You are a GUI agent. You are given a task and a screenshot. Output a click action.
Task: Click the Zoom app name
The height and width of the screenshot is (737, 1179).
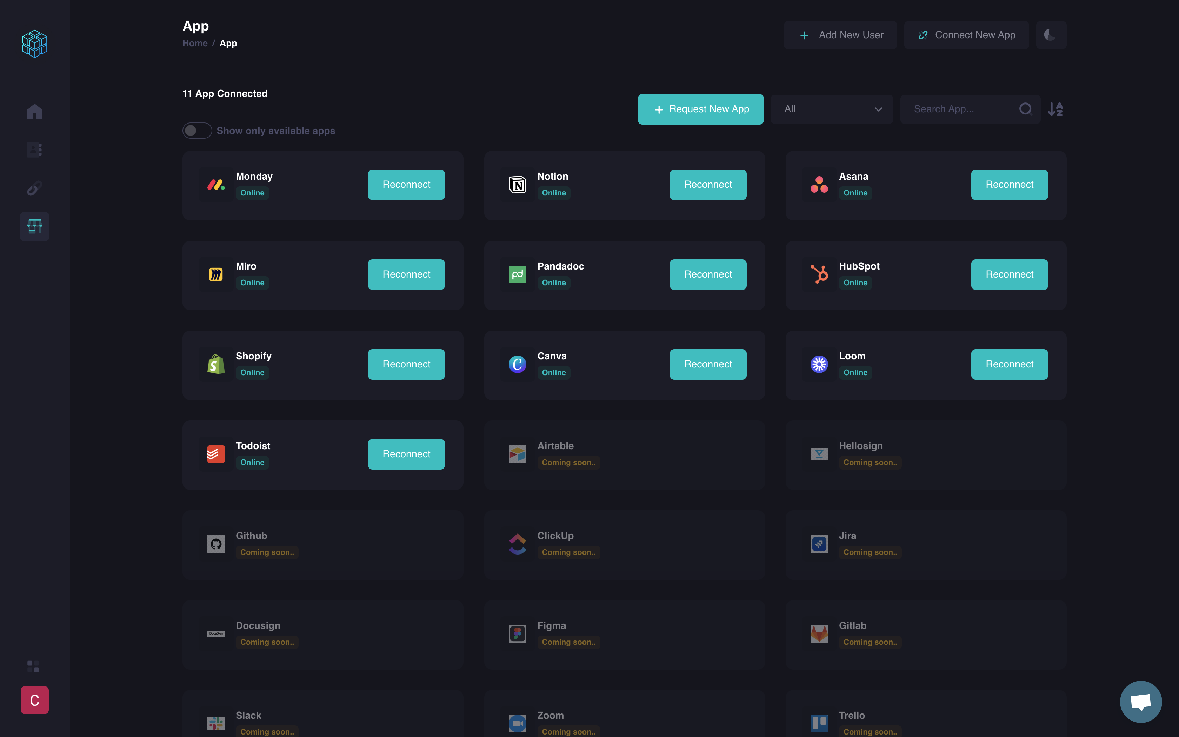pos(551,715)
